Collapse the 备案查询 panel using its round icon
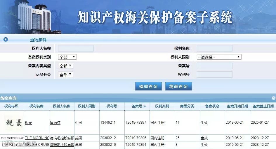This screenshot has width=276, height=149. 274,98
